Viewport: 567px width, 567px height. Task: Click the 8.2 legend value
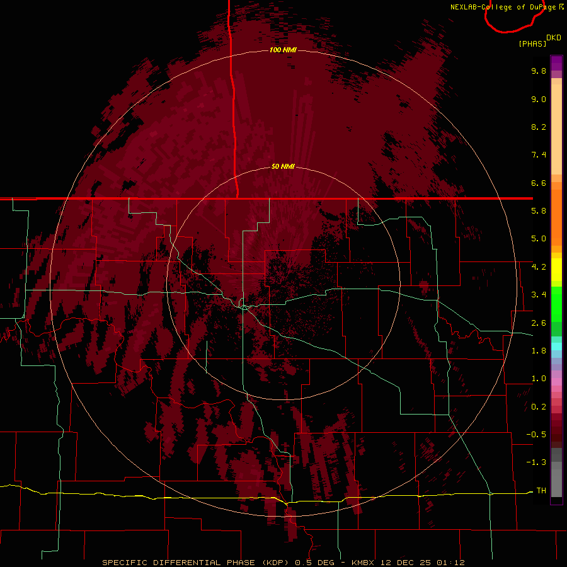coord(539,127)
